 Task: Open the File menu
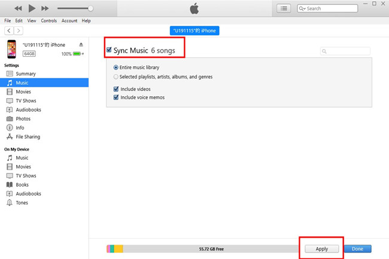coord(8,20)
